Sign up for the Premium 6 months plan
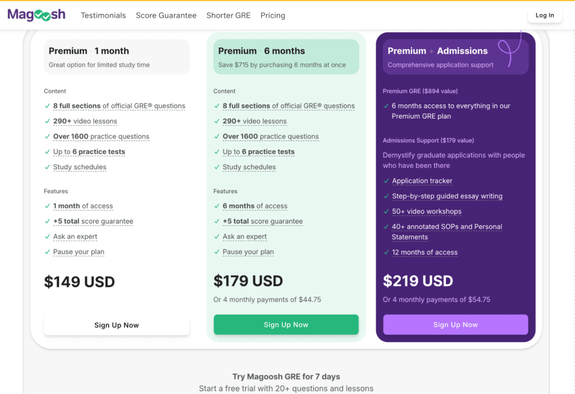Image resolution: width=575 pixels, height=394 pixels. click(286, 324)
